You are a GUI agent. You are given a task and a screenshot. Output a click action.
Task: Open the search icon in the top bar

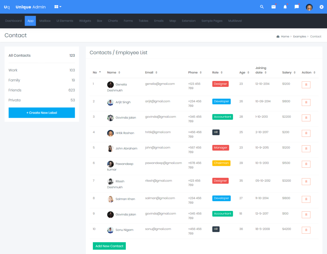(262, 7)
